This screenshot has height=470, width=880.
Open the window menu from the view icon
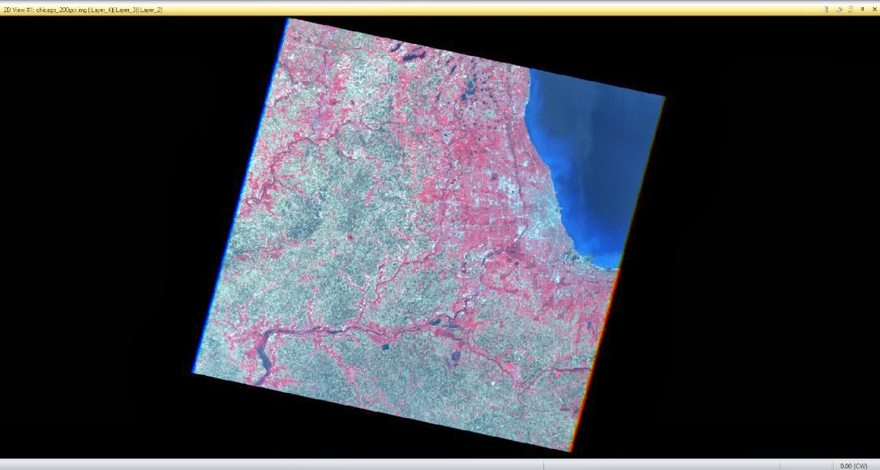tap(5, 10)
